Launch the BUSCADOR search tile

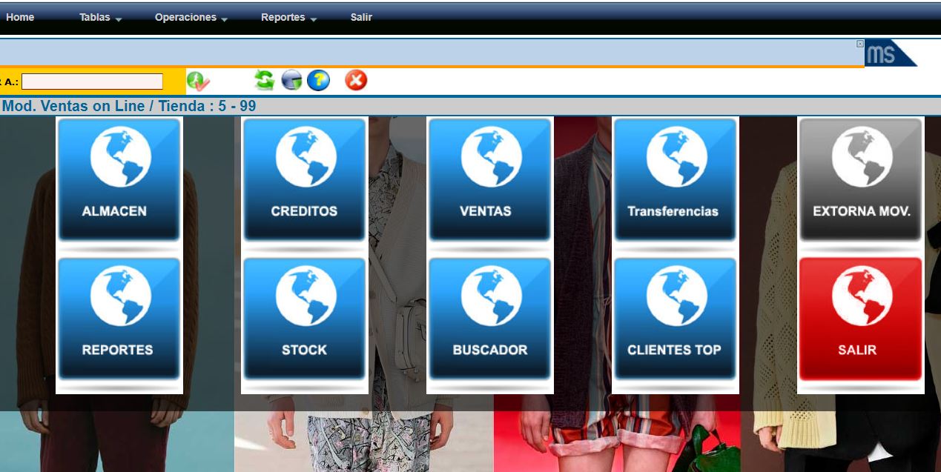489,319
